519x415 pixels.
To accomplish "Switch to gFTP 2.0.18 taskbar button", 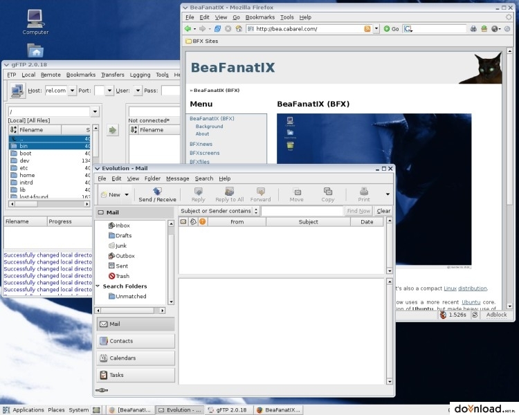I will tap(228, 409).
